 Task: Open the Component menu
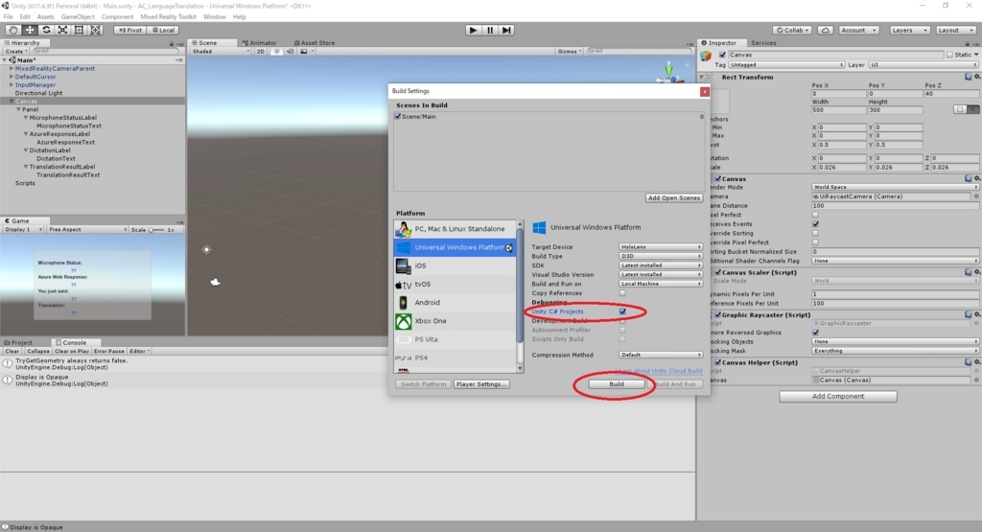(117, 17)
